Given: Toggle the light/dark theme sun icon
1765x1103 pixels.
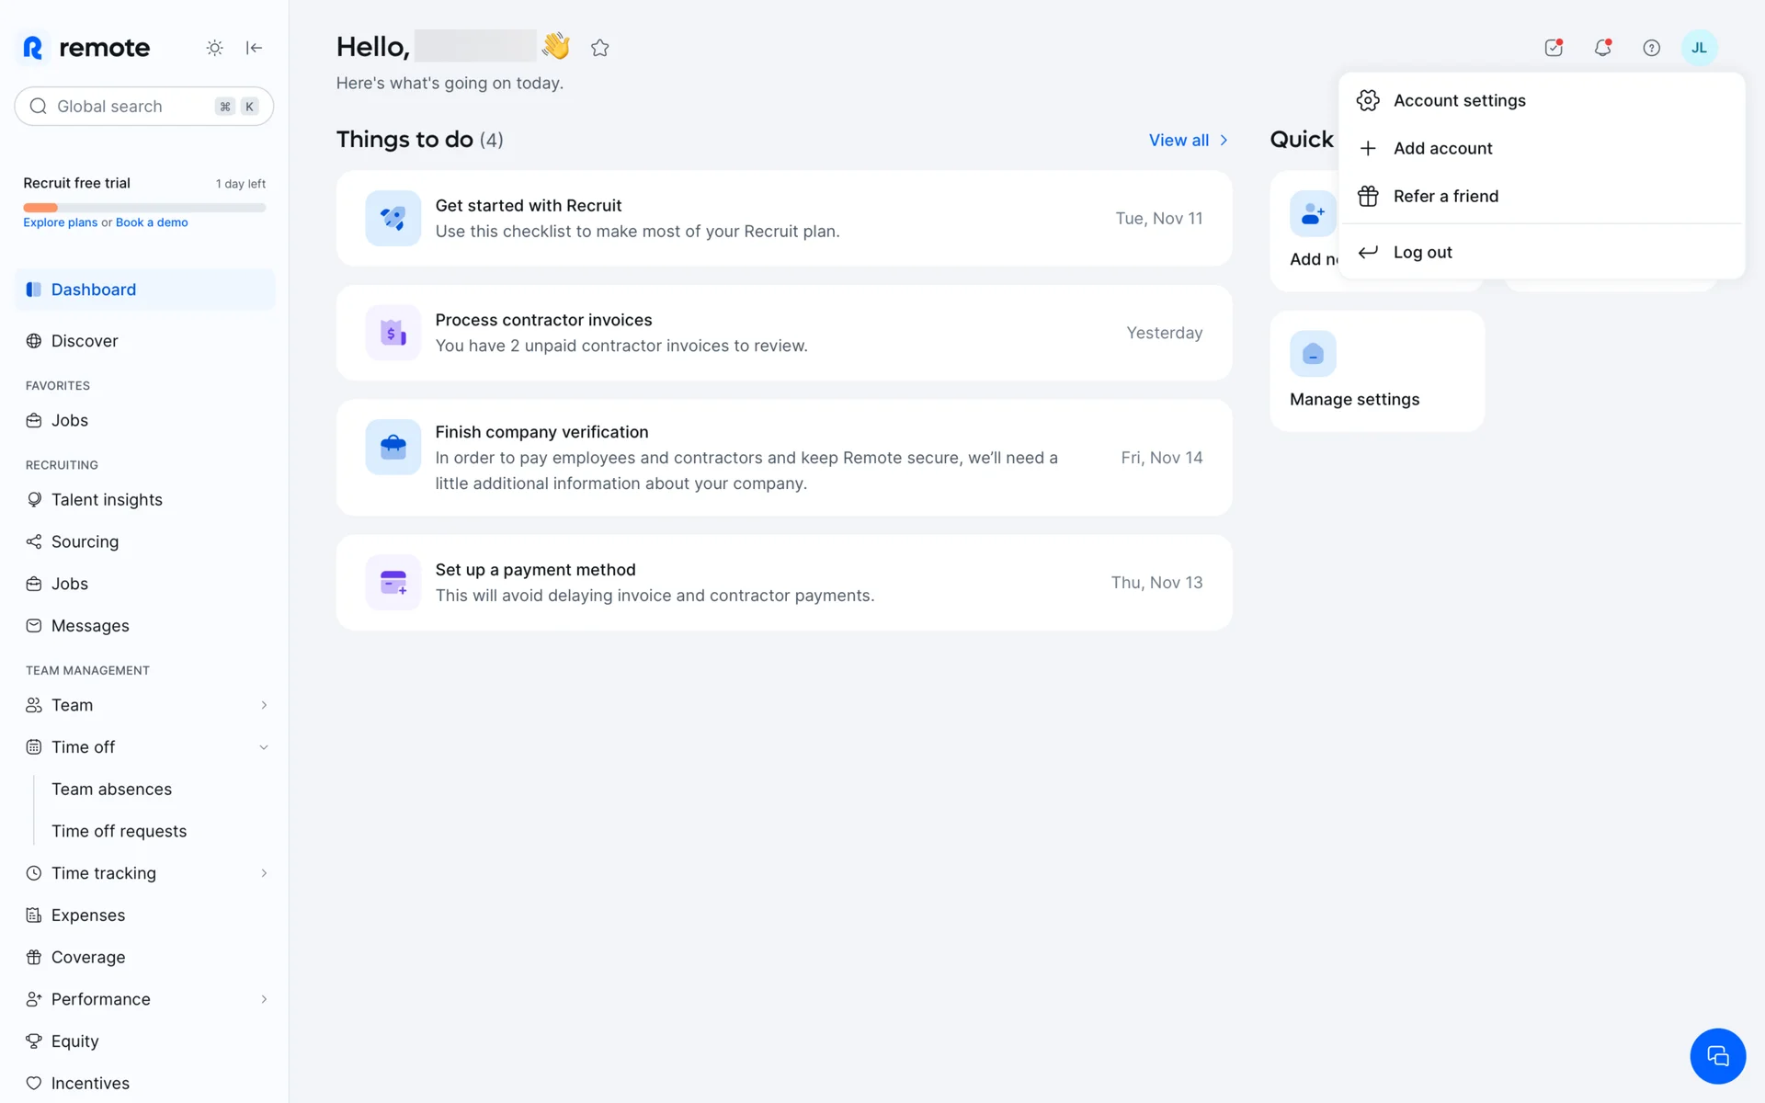Looking at the screenshot, I should click(x=214, y=48).
